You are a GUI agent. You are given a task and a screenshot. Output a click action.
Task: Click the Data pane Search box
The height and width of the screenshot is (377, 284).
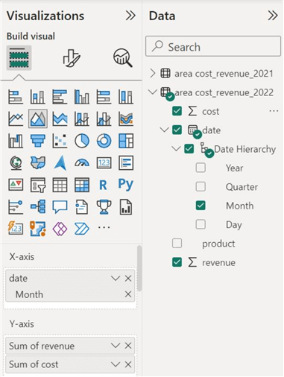tap(213, 46)
